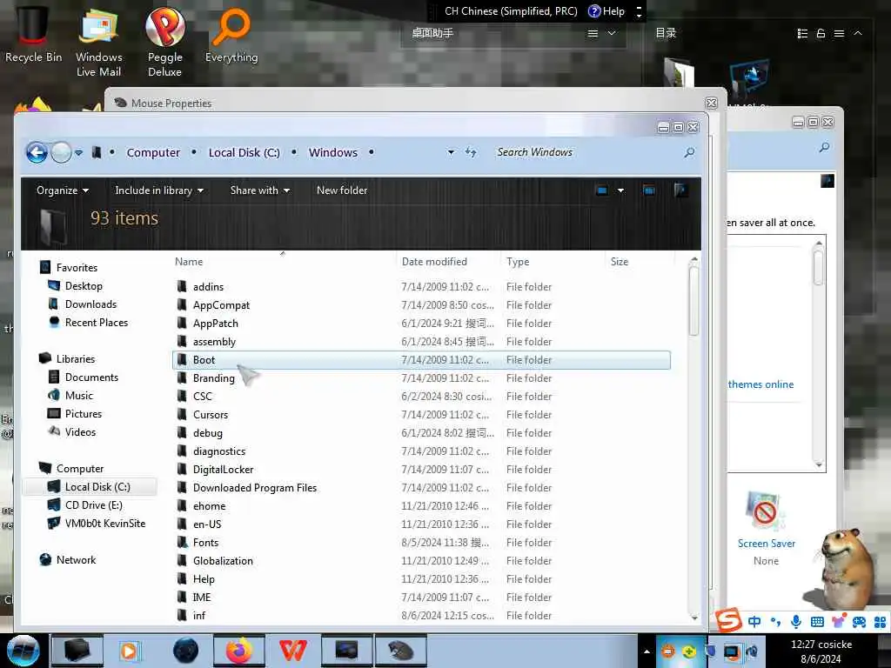Select Libraries in navigation pane
Viewport: 891px width, 668px height.
(x=76, y=359)
